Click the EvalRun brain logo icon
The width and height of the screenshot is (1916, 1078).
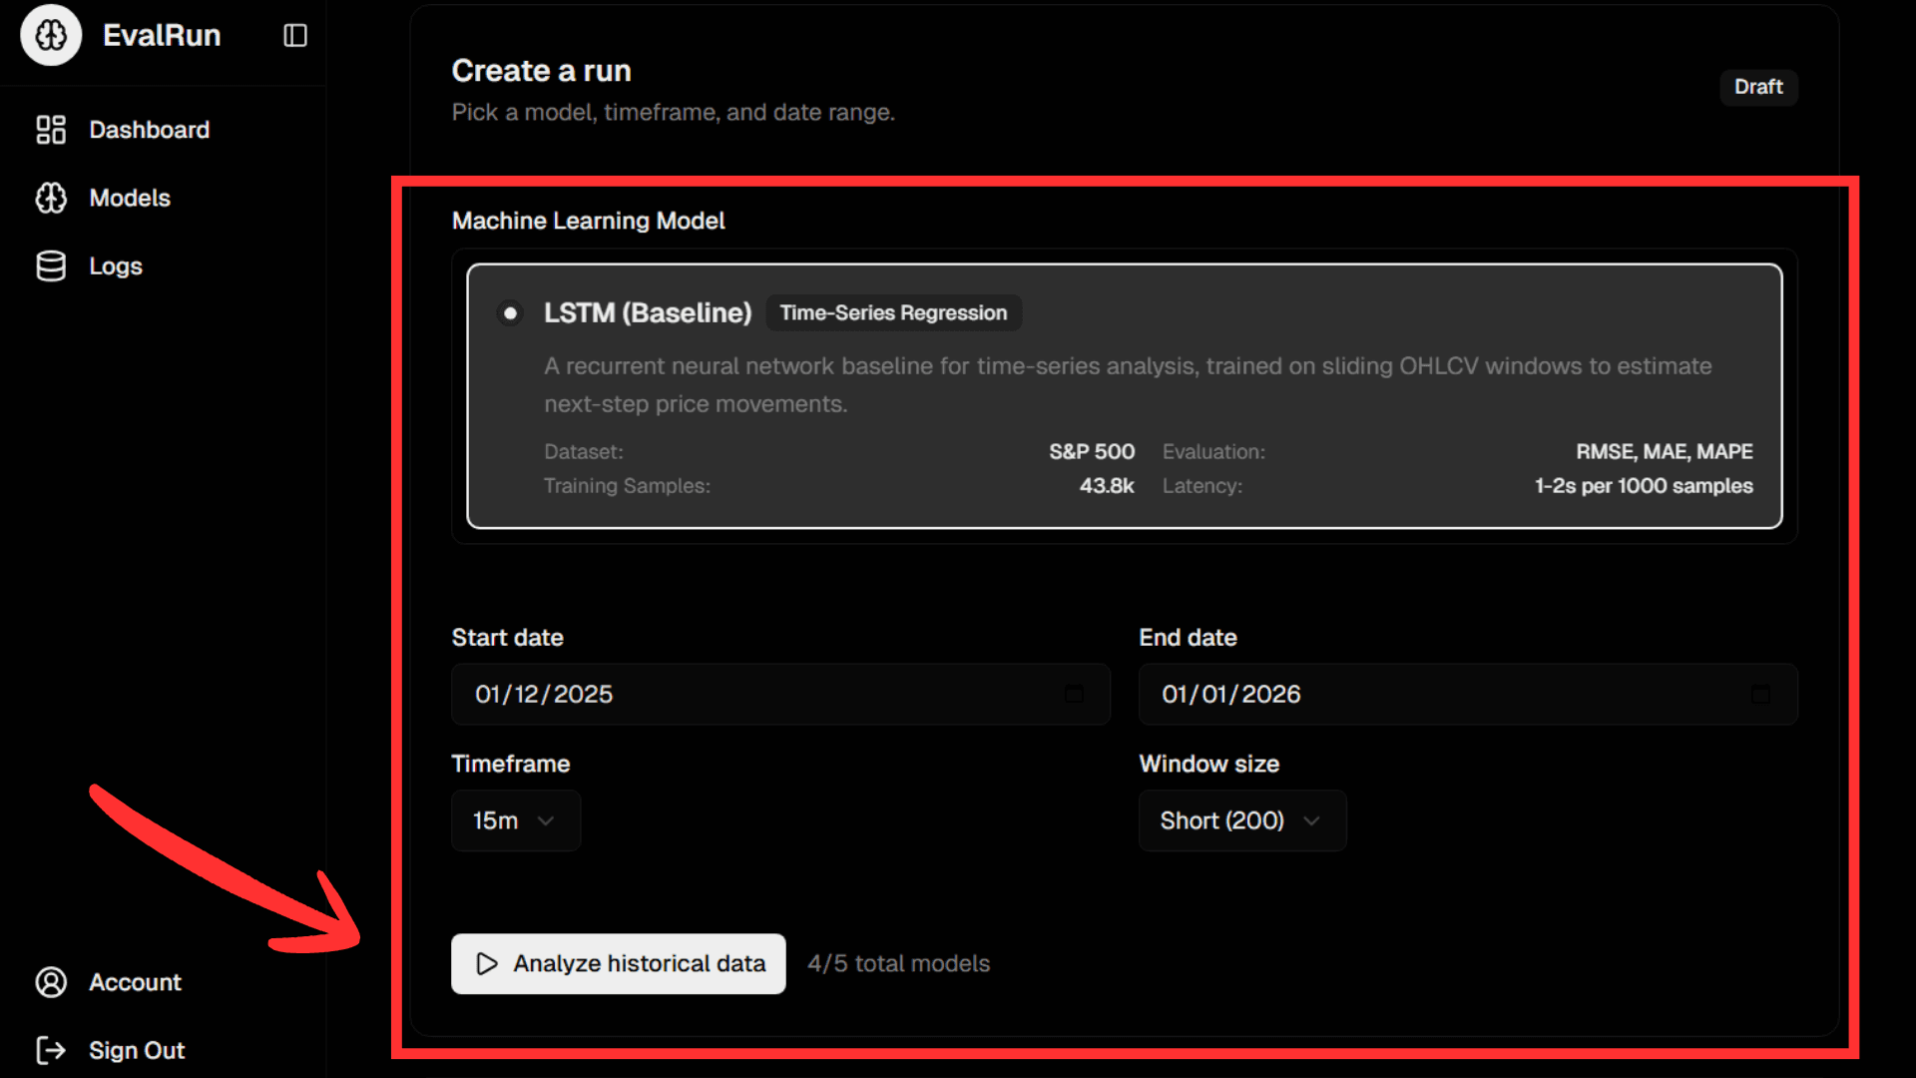51,35
